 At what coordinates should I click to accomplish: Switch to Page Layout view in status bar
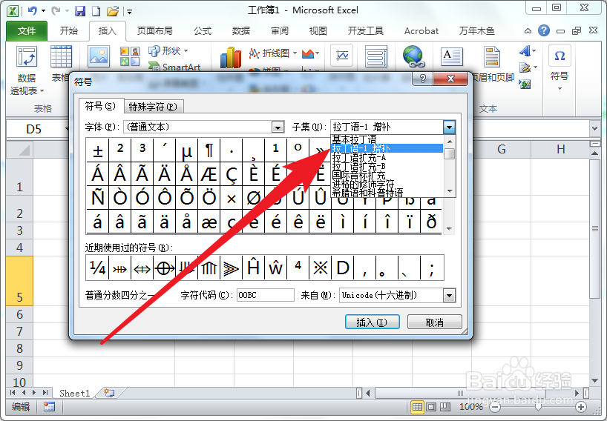[x=431, y=407]
